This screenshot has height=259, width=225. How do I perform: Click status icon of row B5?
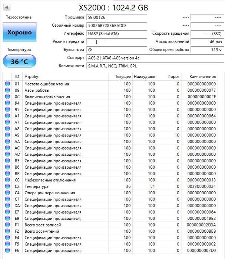pos(7,161)
